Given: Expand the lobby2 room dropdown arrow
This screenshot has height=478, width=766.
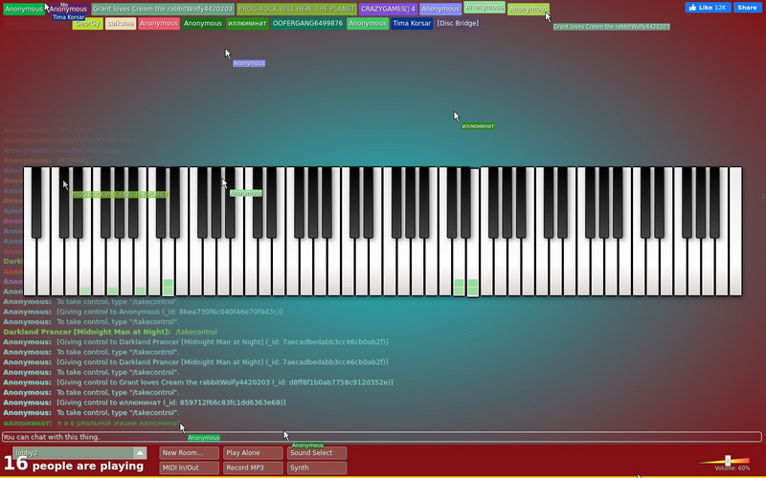Looking at the screenshot, I should pyautogui.click(x=140, y=453).
